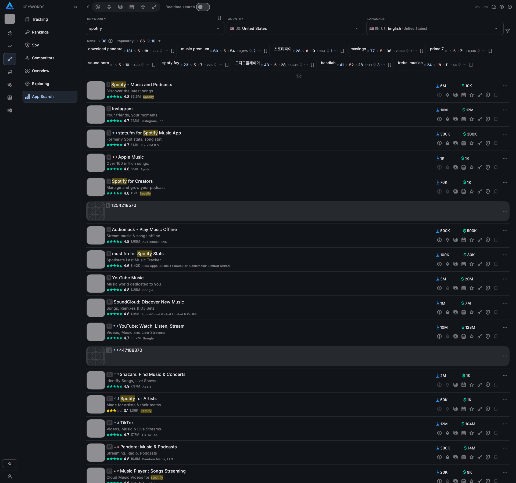The height and width of the screenshot is (483, 516).
Task: Click the calendar icon in top toolbar
Action: click(x=132, y=7)
